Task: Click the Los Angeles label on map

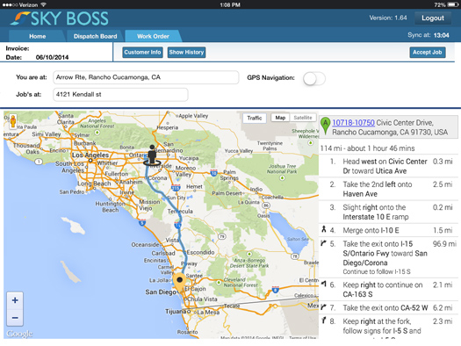Action: click(90, 155)
